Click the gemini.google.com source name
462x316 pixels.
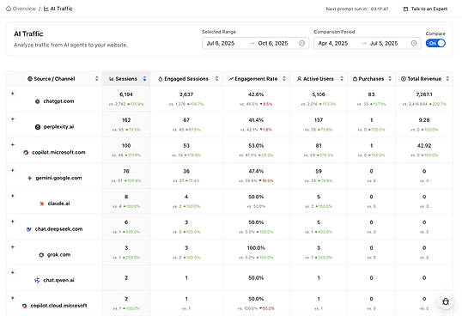click(x=58, y=178)
